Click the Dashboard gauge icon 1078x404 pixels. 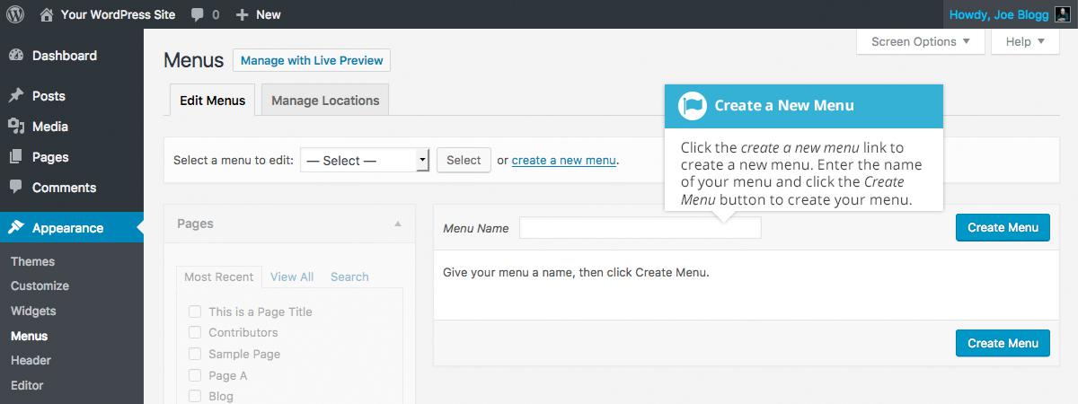click(16, 56)
